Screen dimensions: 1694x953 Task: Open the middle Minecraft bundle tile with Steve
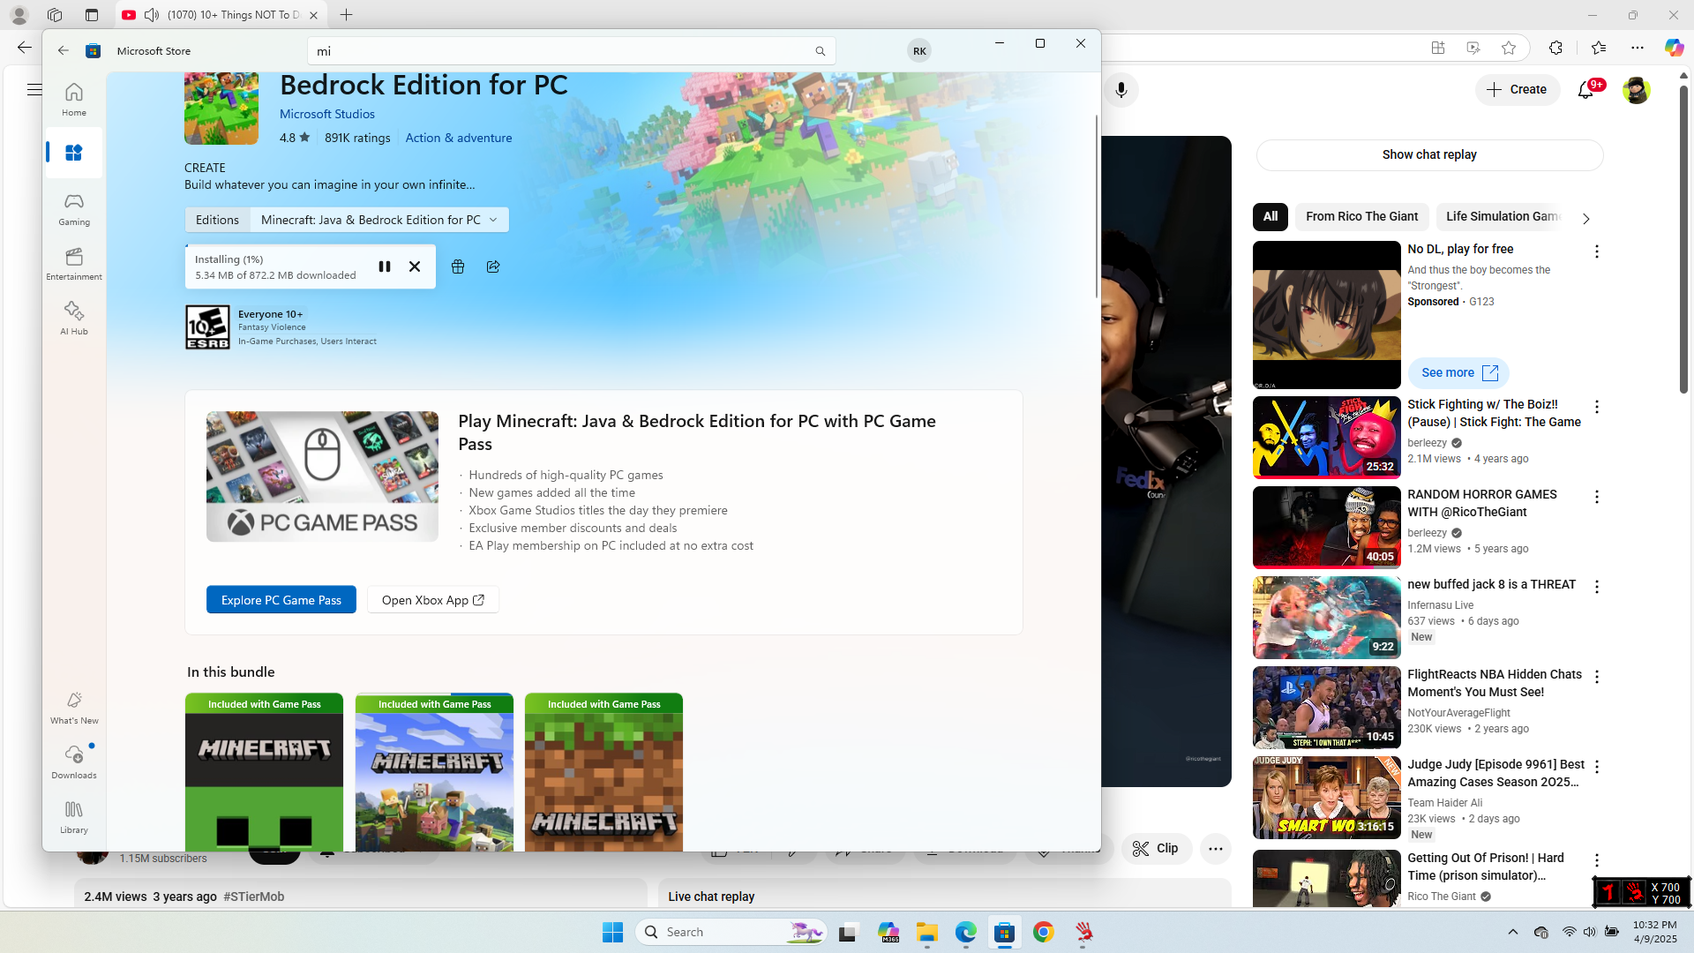[x=434, y=772]
